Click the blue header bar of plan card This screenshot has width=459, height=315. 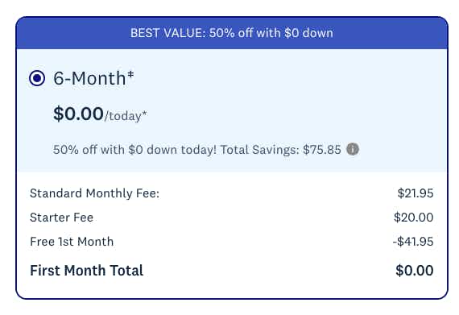(x=232, y=33)
